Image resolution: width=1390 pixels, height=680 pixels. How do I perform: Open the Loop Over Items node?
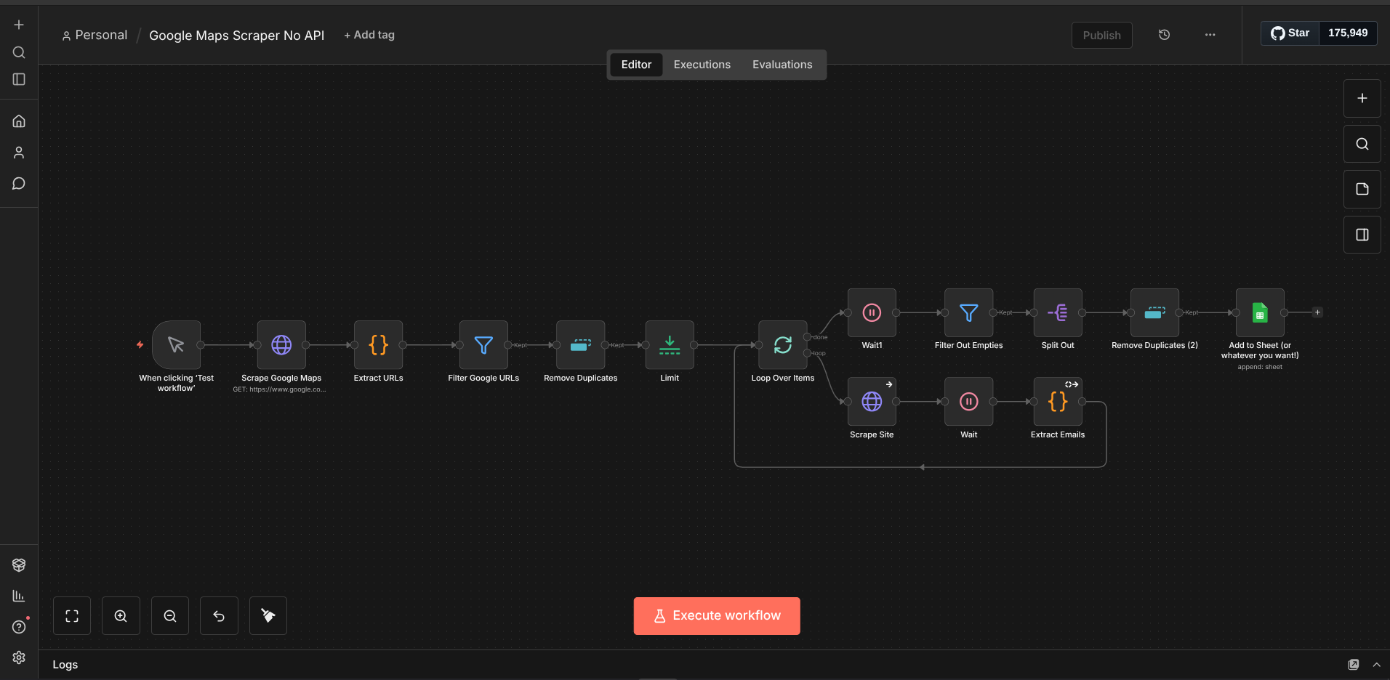(782, 345)
